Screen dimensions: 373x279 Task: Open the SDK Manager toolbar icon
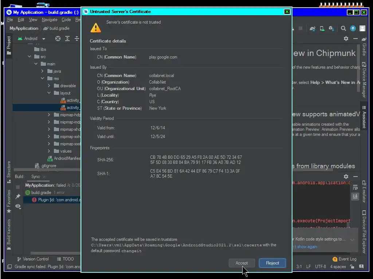point(331,29)
